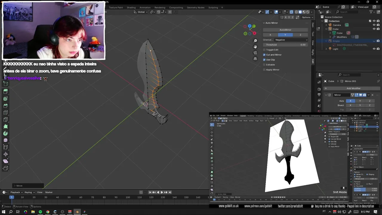Click the pan hand viewport icon
Image resolution: width=382 pixels, height=215 pixels.
tap(255, 47)
